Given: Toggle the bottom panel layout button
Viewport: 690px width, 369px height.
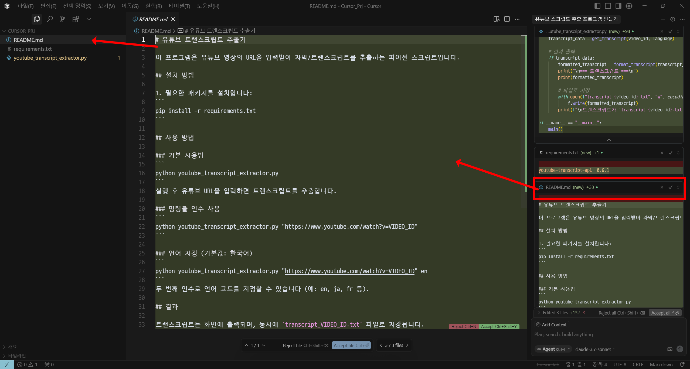Looking at the screenshot, I should [x=608, y=6].
